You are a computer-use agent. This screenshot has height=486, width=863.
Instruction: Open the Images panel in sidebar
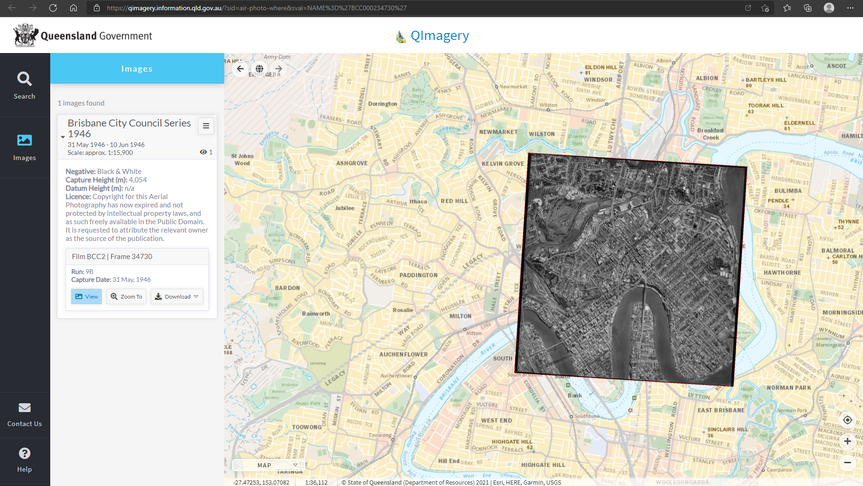point(25,147)
